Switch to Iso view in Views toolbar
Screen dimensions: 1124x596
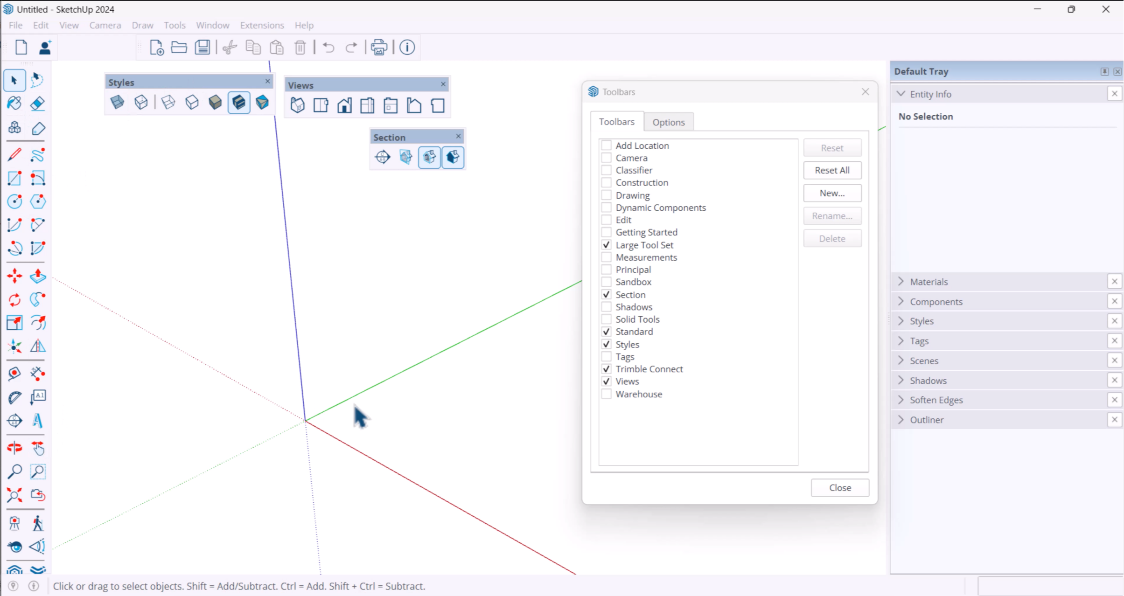(x=297, y=105)
